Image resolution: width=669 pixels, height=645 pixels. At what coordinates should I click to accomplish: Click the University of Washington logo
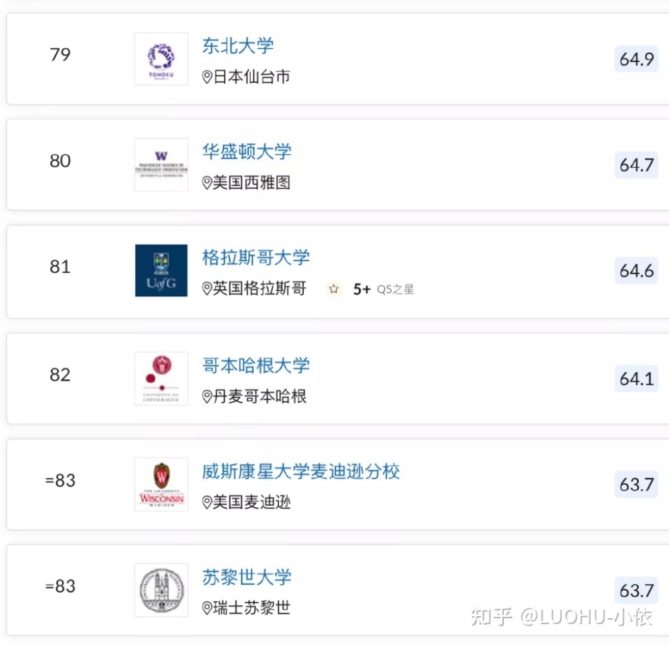point(161,165)
